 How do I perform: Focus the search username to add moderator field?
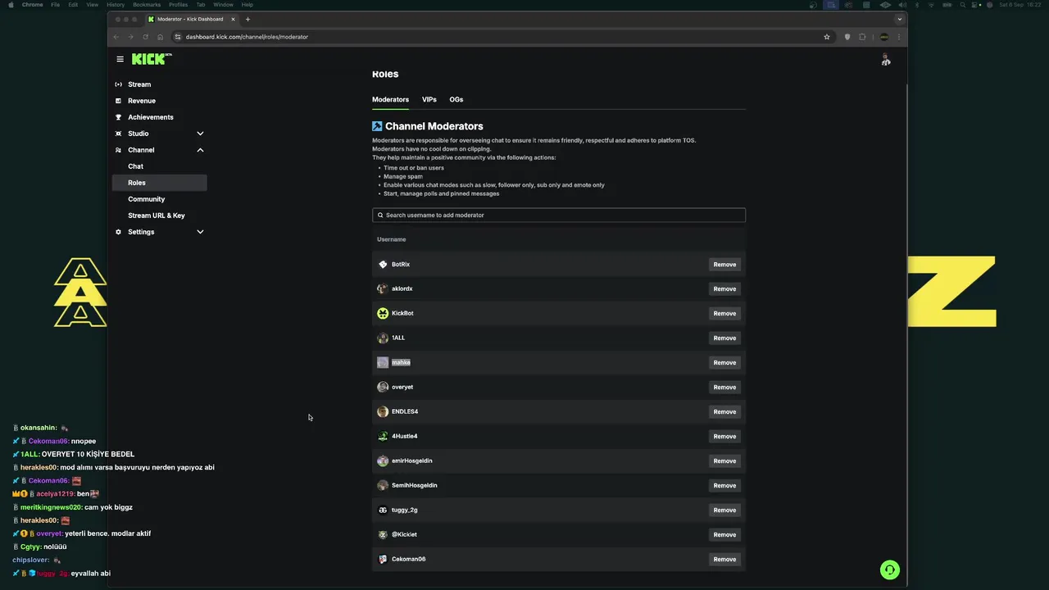(559, 216)
